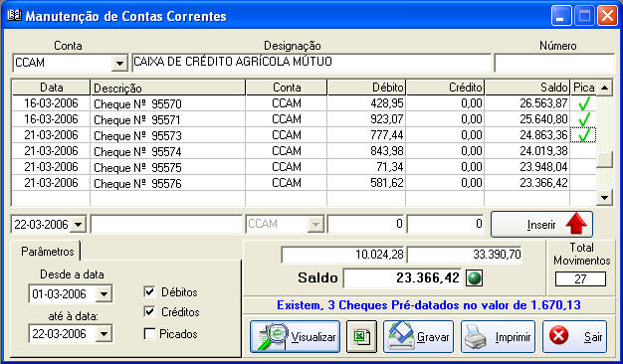Screen dimensions: 623x364
Task: Uncheck the Créditos checkbox
Action: click(x=149, y=312)
